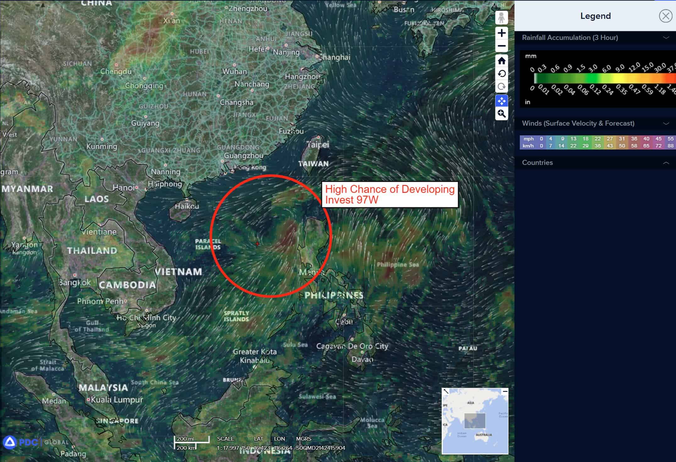The height and width of the screenshot is (462, 676).
Task: Click the LAT value 16.423
Action: pos(262,448)
